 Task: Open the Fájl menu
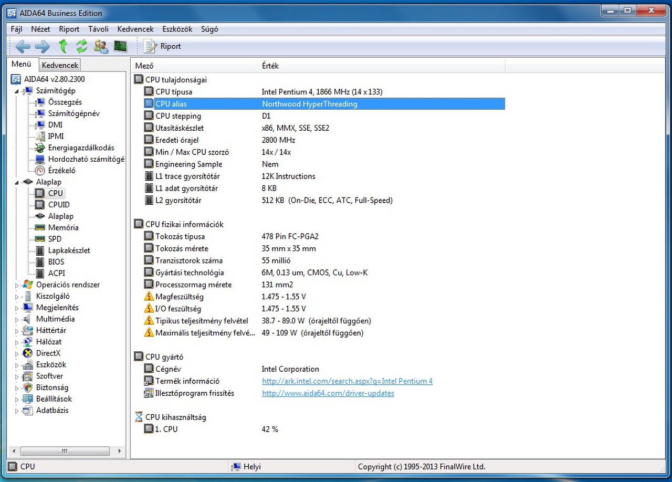tap(16, 29)
